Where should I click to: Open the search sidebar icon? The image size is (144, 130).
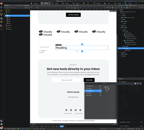[x=1, y=29]
